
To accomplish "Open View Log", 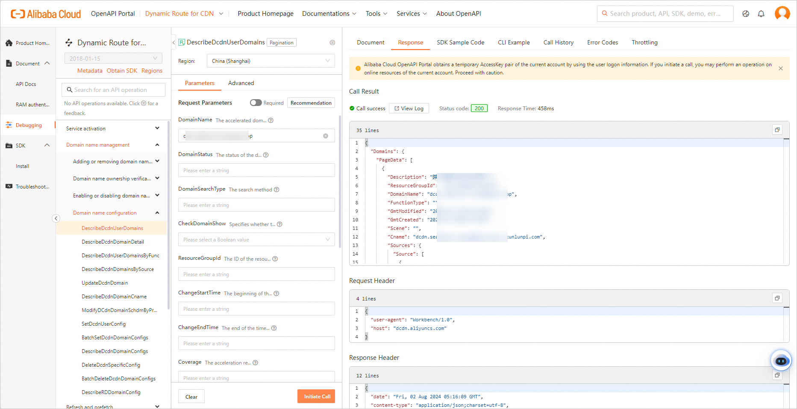I will click(x=409, y=108).
